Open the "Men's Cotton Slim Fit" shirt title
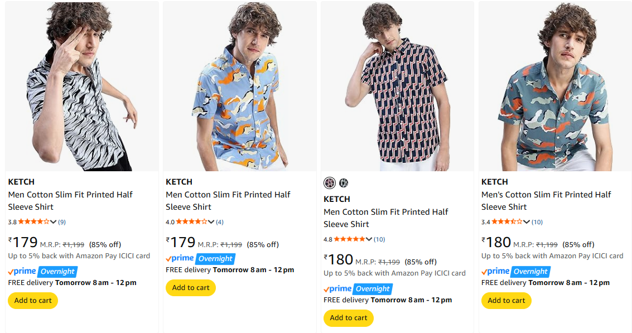This screenshot has width=632, height=333. pos(546,200)
